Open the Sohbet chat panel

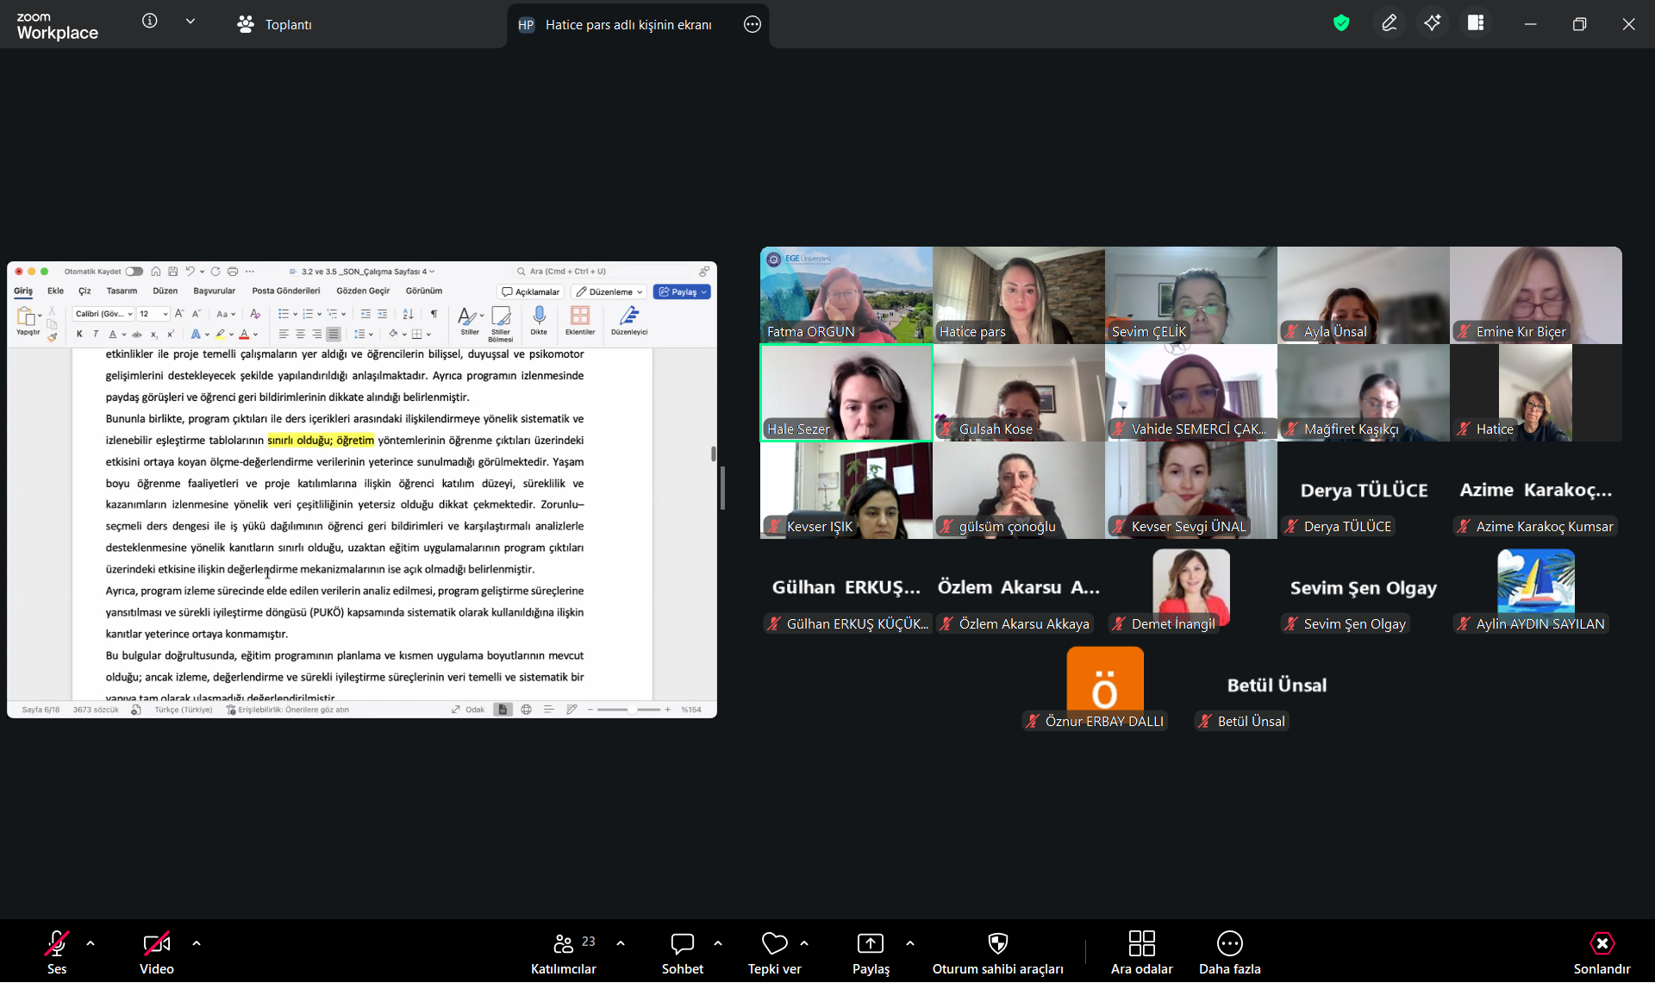click(683, 952)
